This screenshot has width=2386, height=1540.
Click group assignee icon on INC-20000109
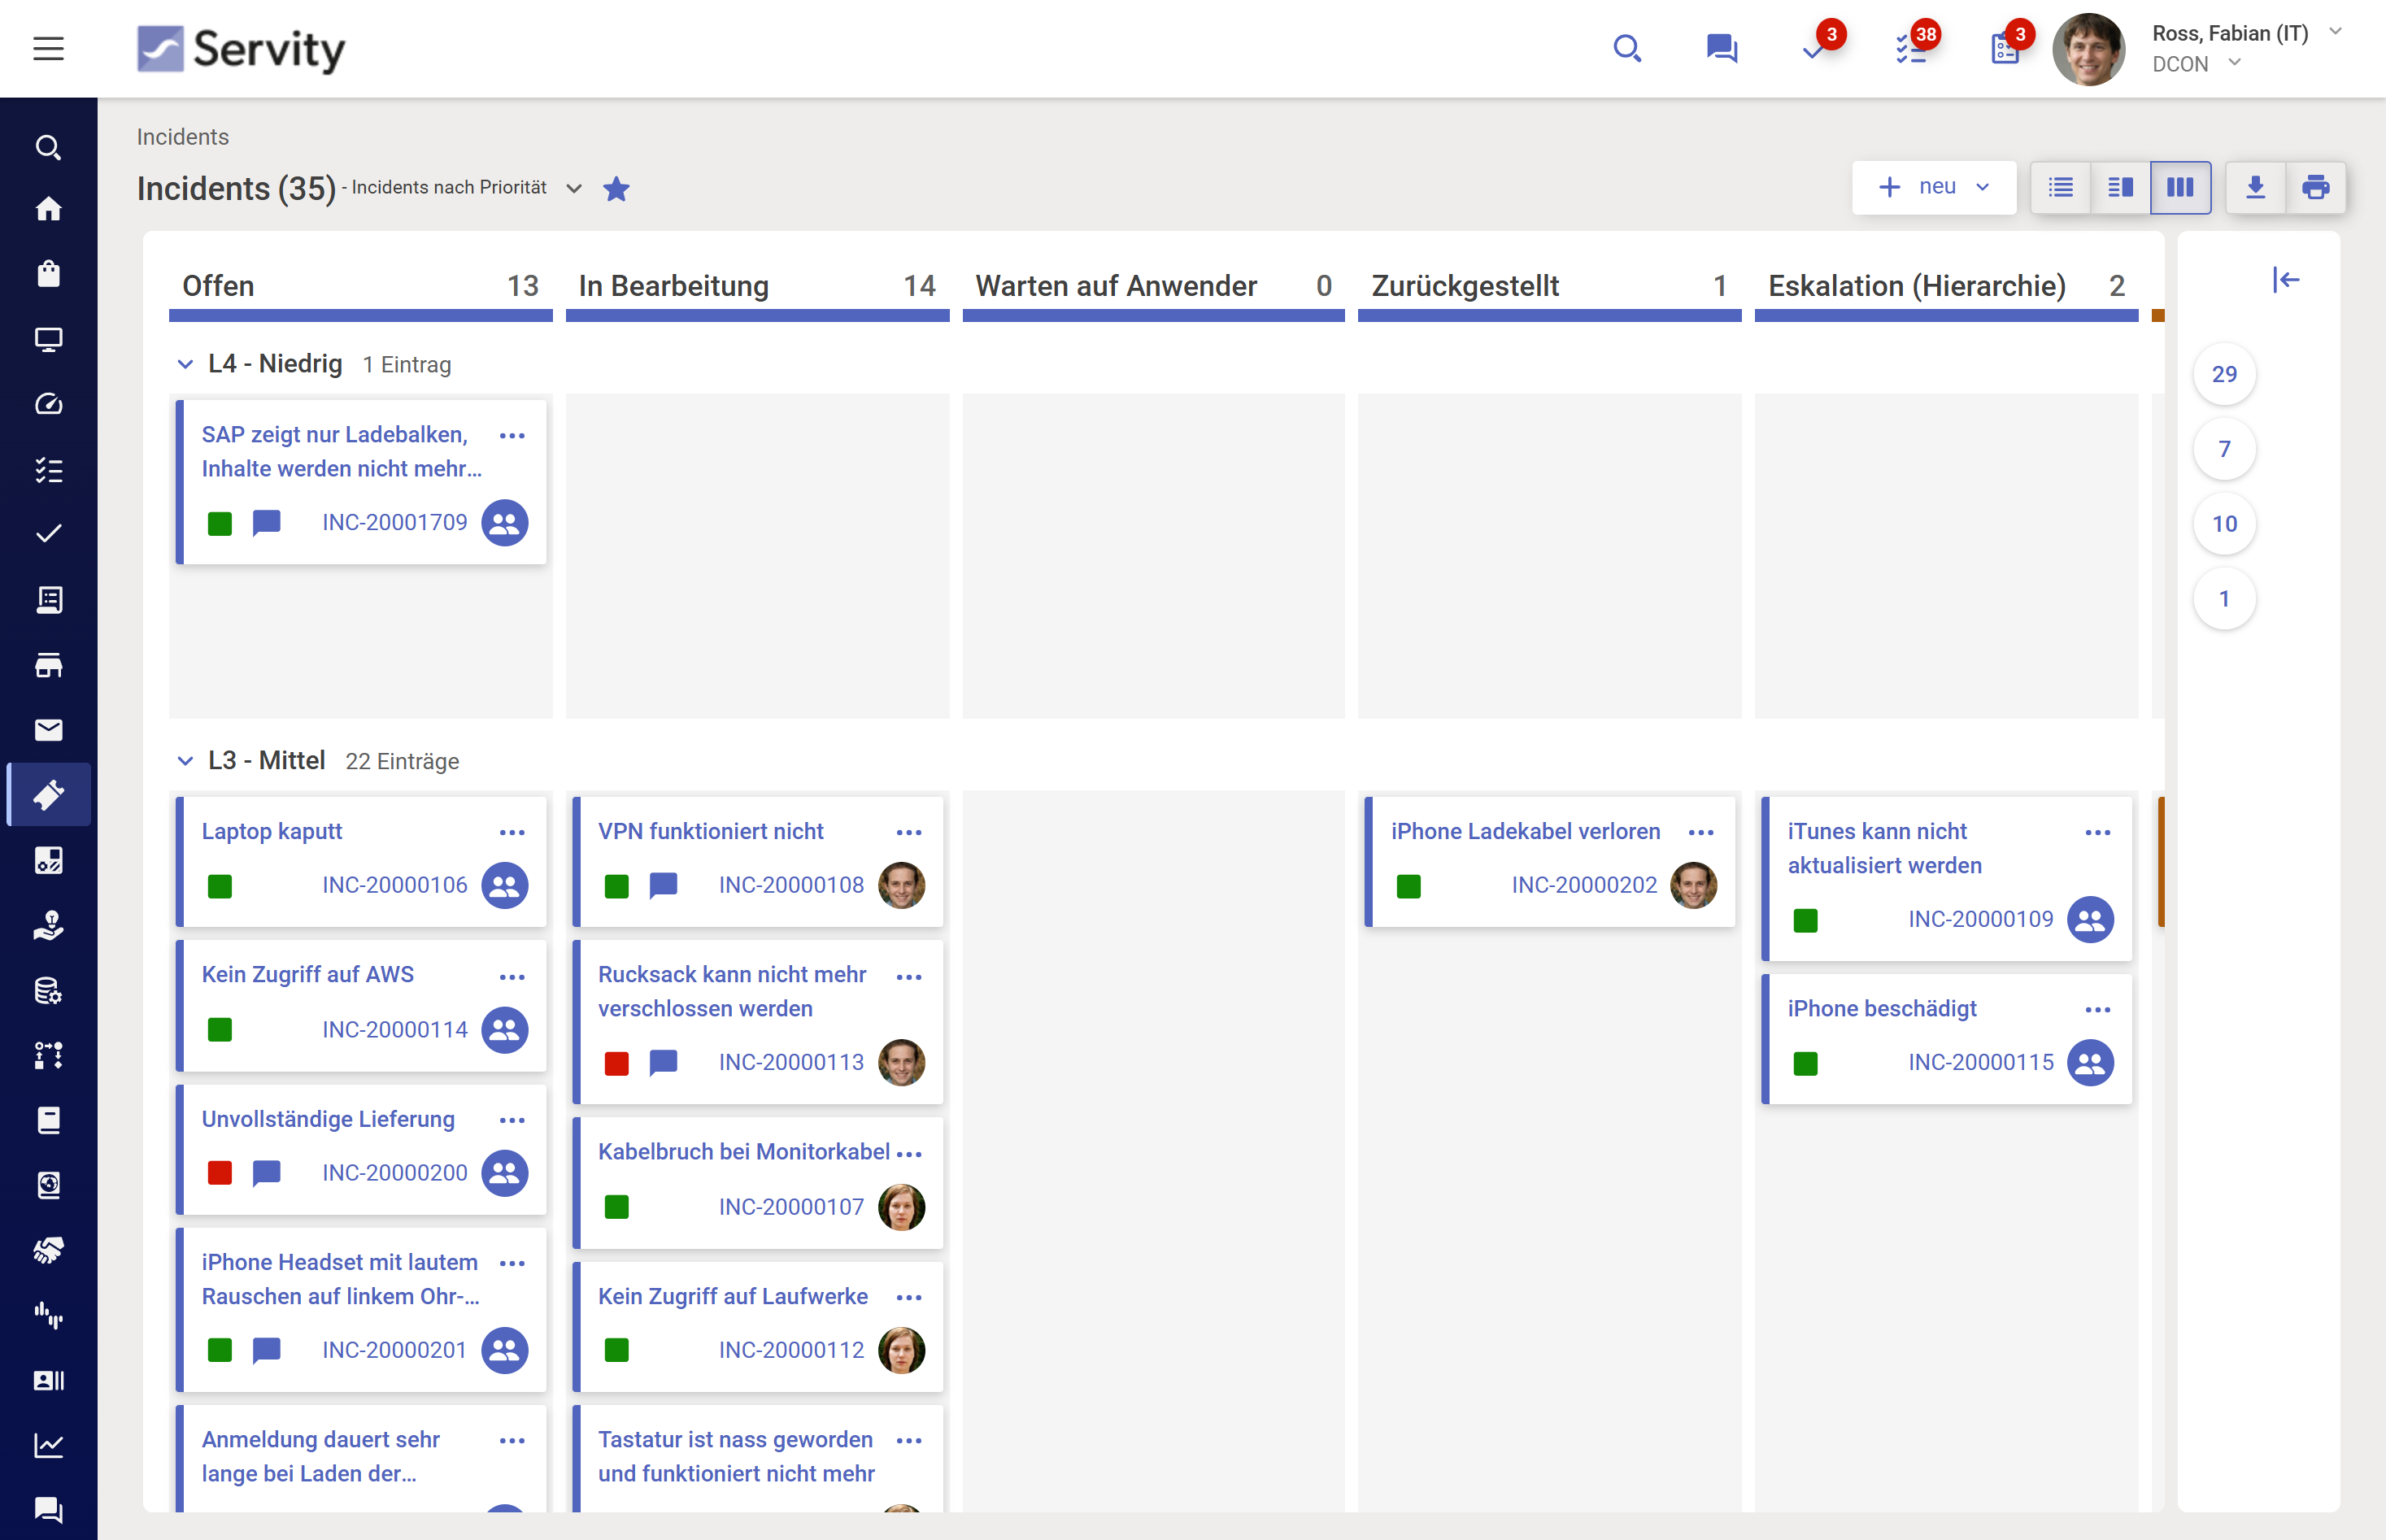2090,919
